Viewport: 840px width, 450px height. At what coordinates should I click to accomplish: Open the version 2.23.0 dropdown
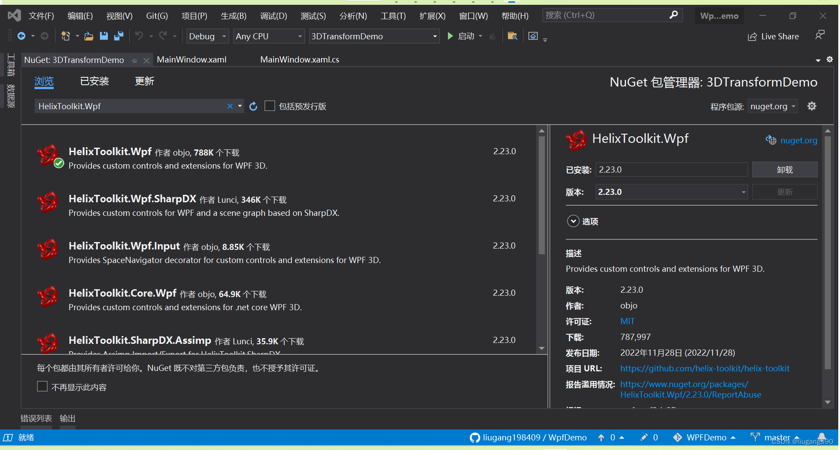[671, 192]
